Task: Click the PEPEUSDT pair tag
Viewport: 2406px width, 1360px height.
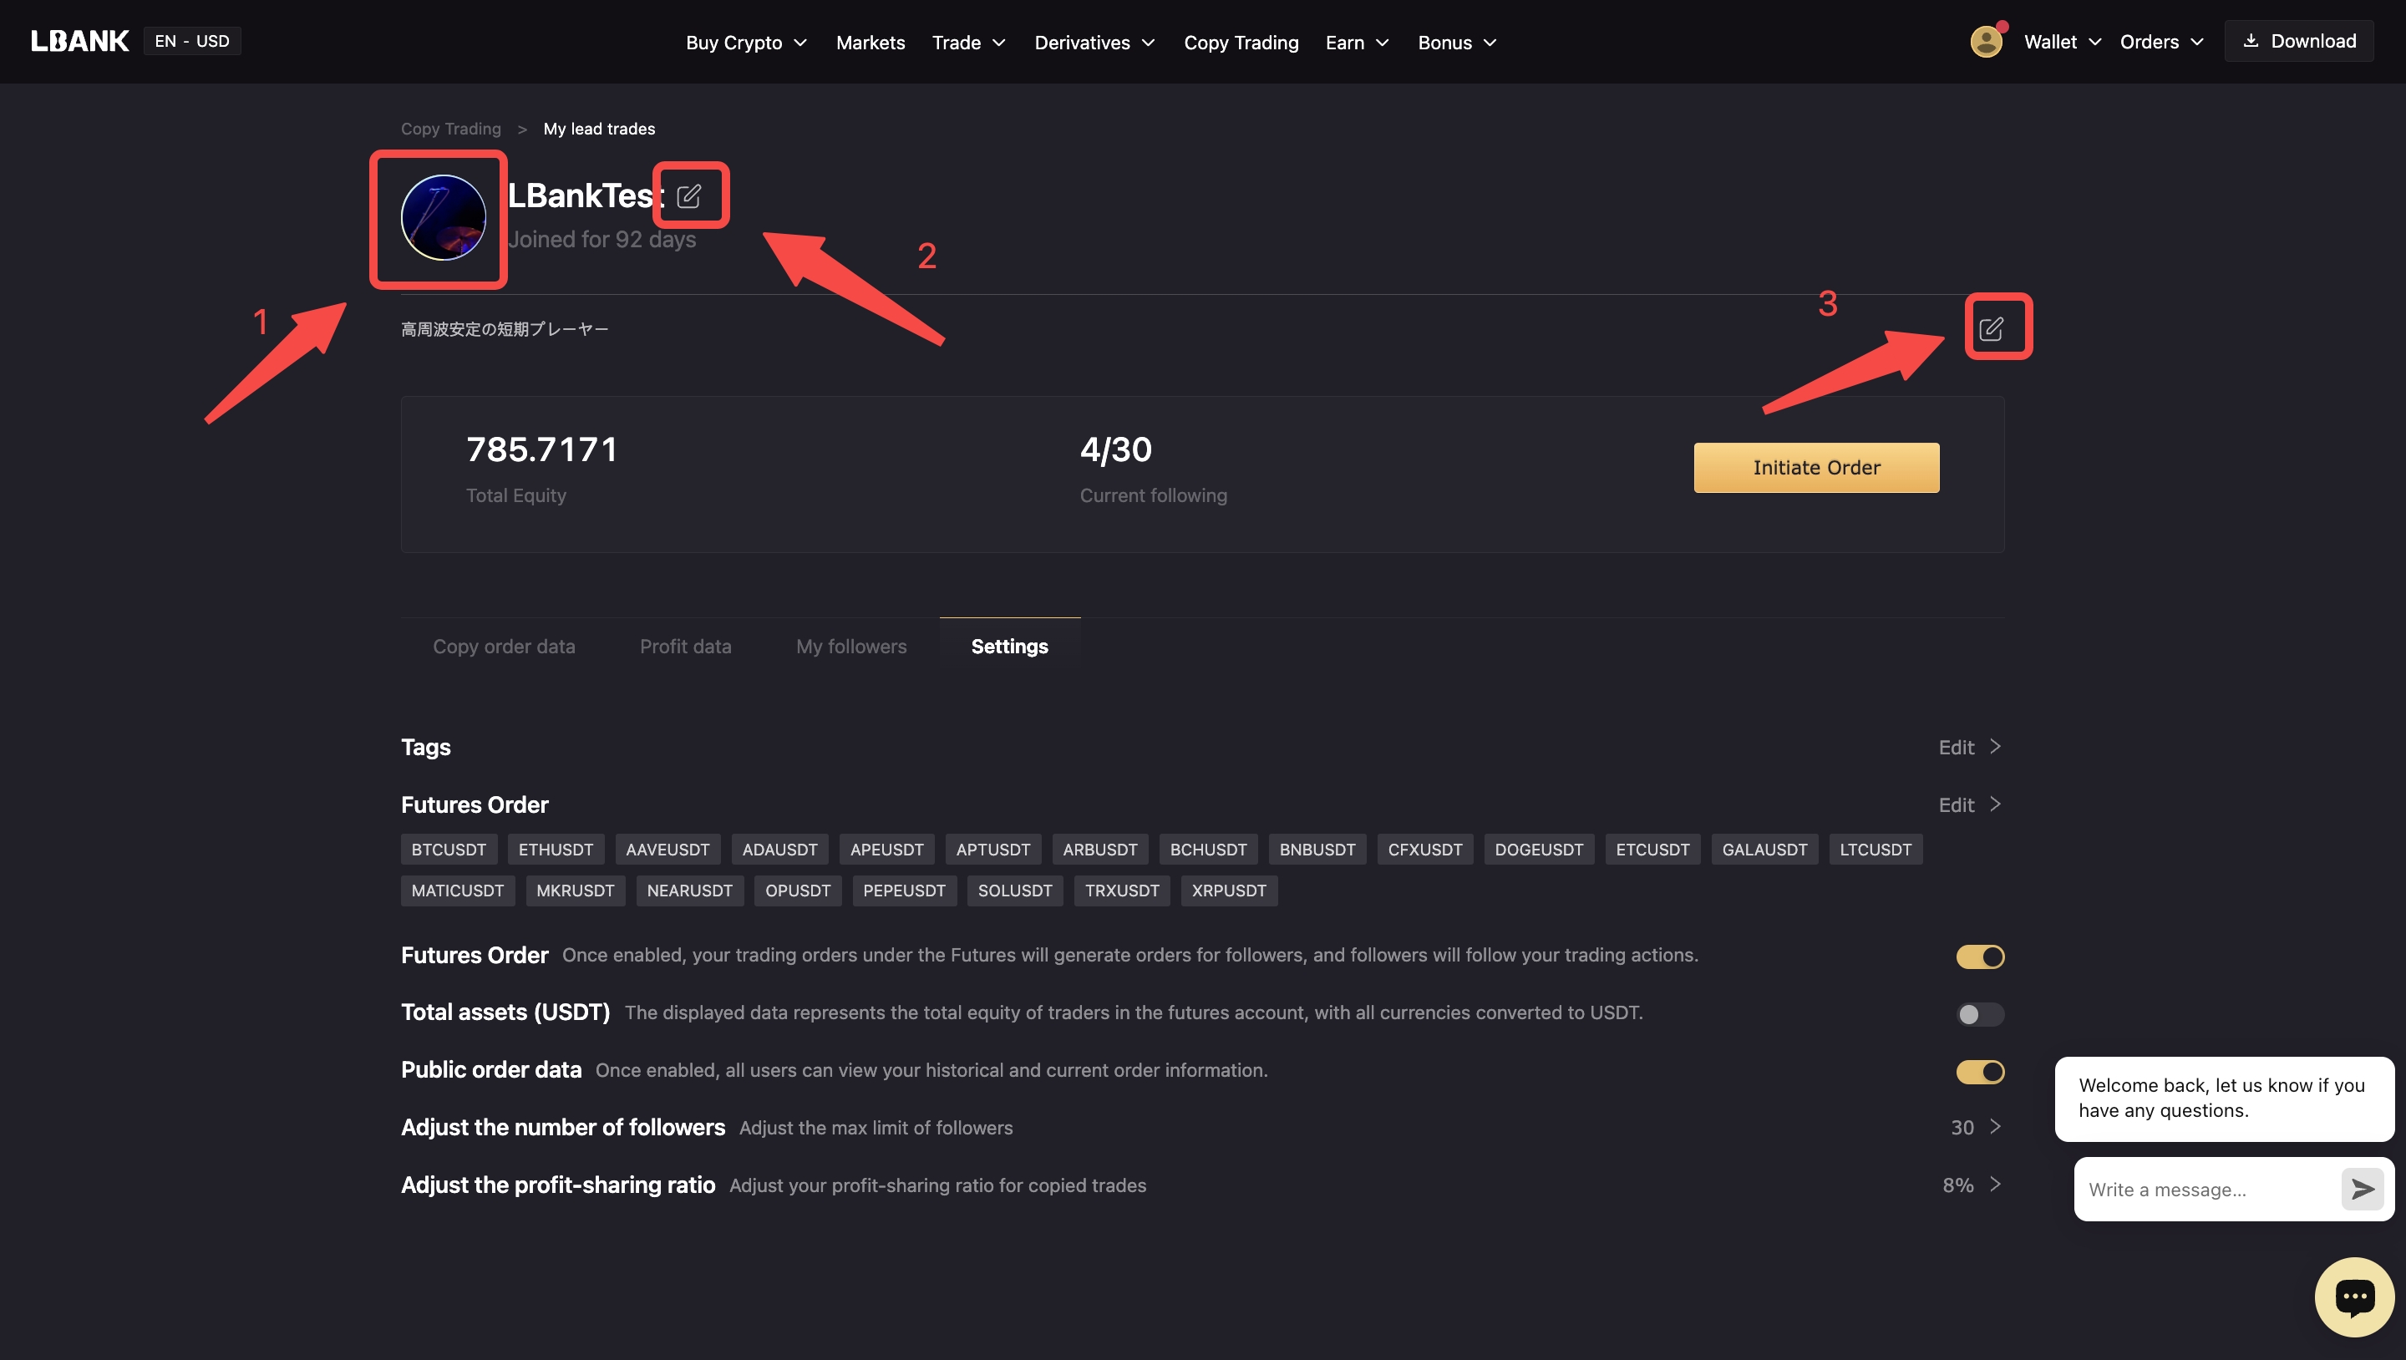Action: [x=904, y=891]
